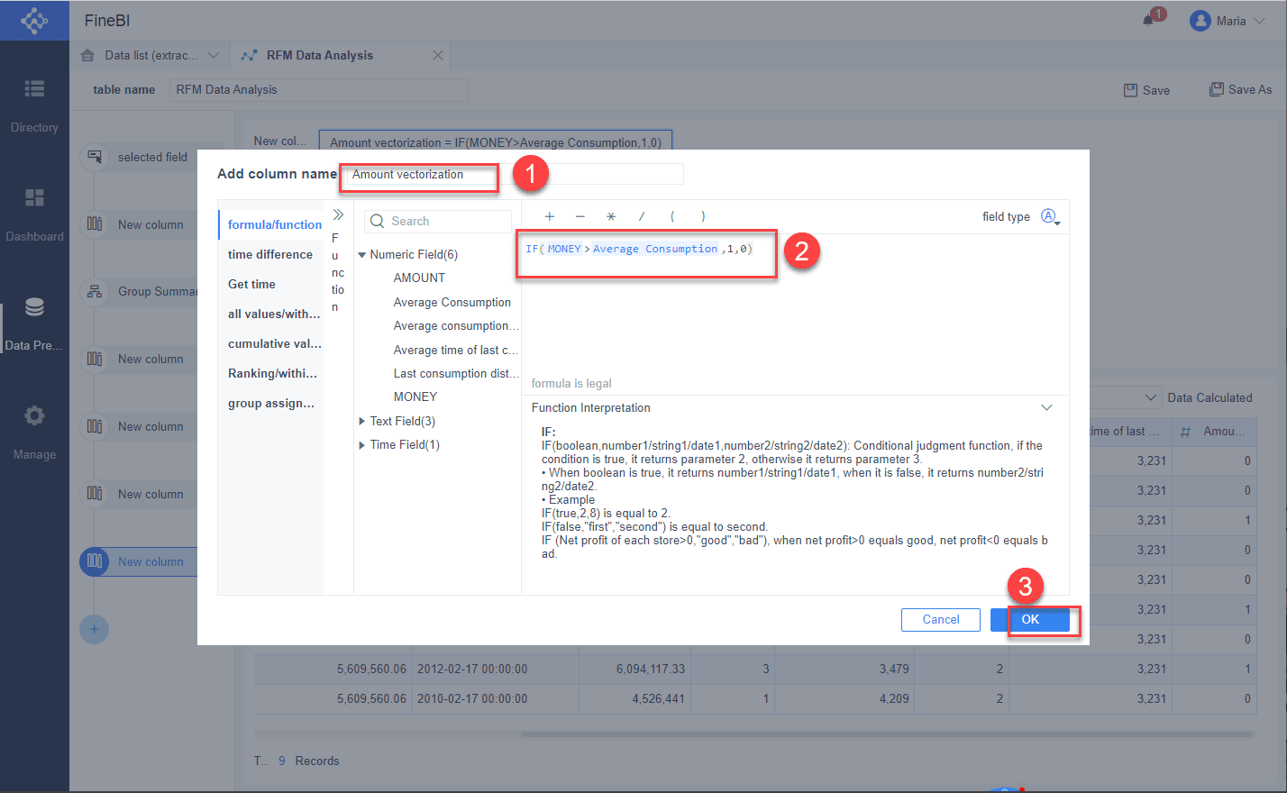Image resolution: width=1287 pixels, height=793 pixels.
Task: Select the group assignment option
Action: point(272,403)
